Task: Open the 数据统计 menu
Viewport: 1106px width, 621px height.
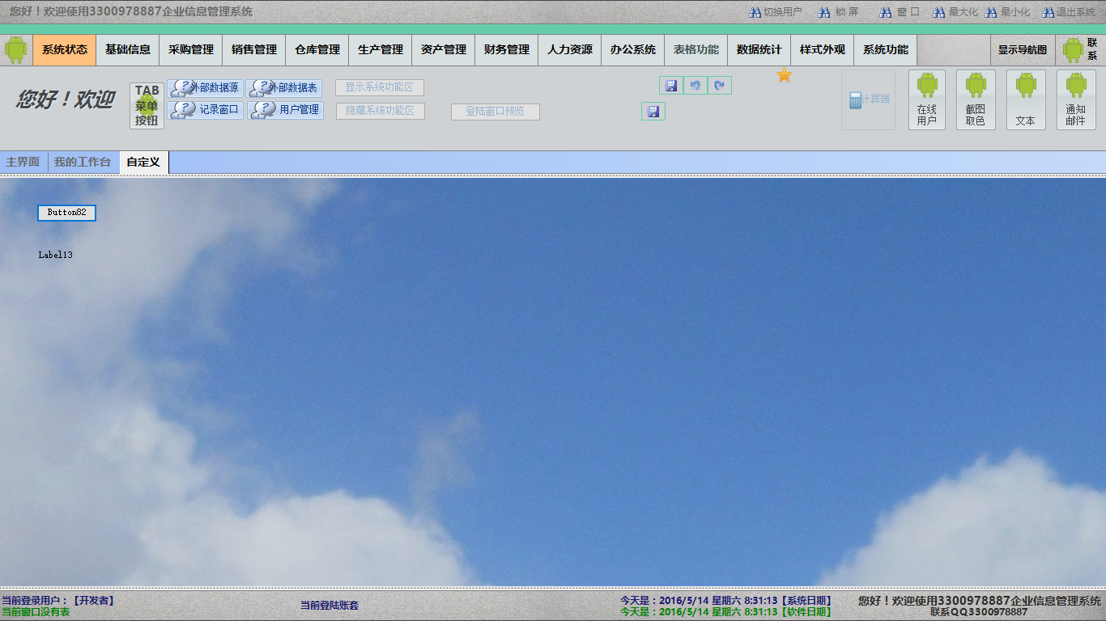Action: pyautogui.click(x=759, y=49)
